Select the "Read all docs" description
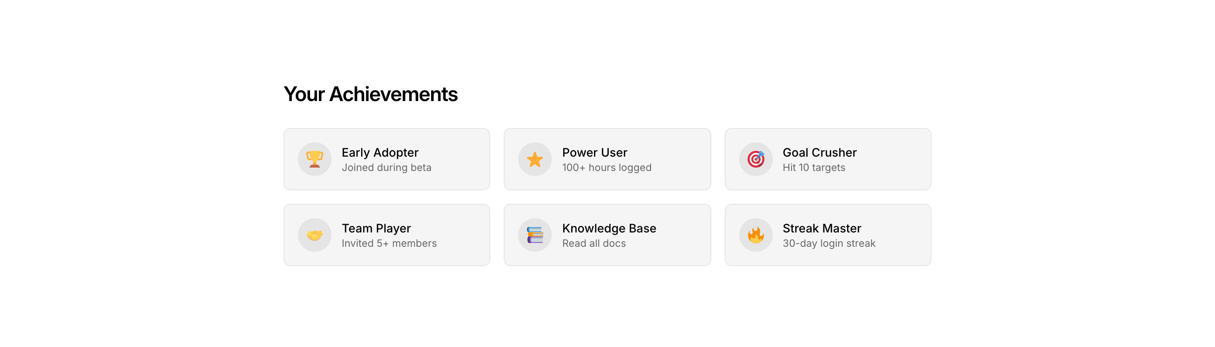 tap(594, 243)
